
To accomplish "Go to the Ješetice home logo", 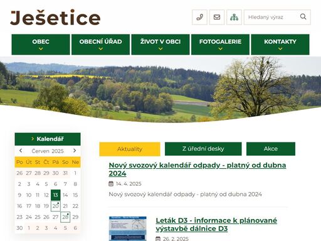I will point(55,18).
